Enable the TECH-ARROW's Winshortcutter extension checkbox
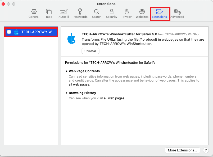The width and height of the screenshot is (213, 157). 9,32
